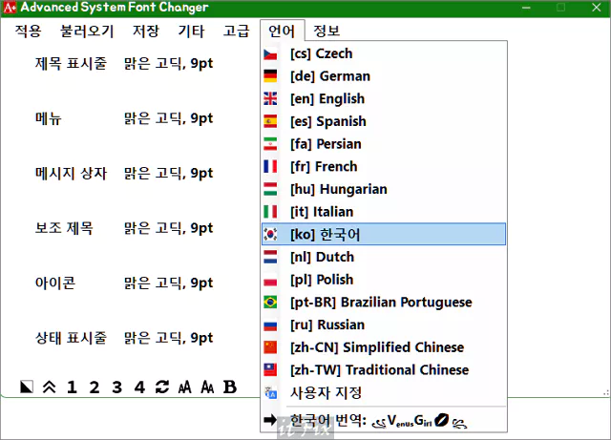The height and width of the screenshot is (440, 611).
Task: Open the 기타 menu
Action: coord(191,31)
